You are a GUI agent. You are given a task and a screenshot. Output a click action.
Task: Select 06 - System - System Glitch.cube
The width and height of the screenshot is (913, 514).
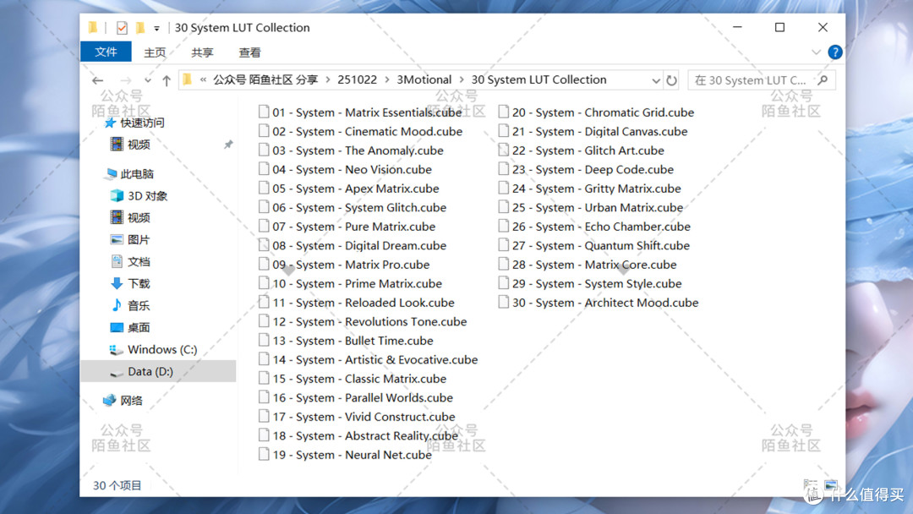click(359, 207)
